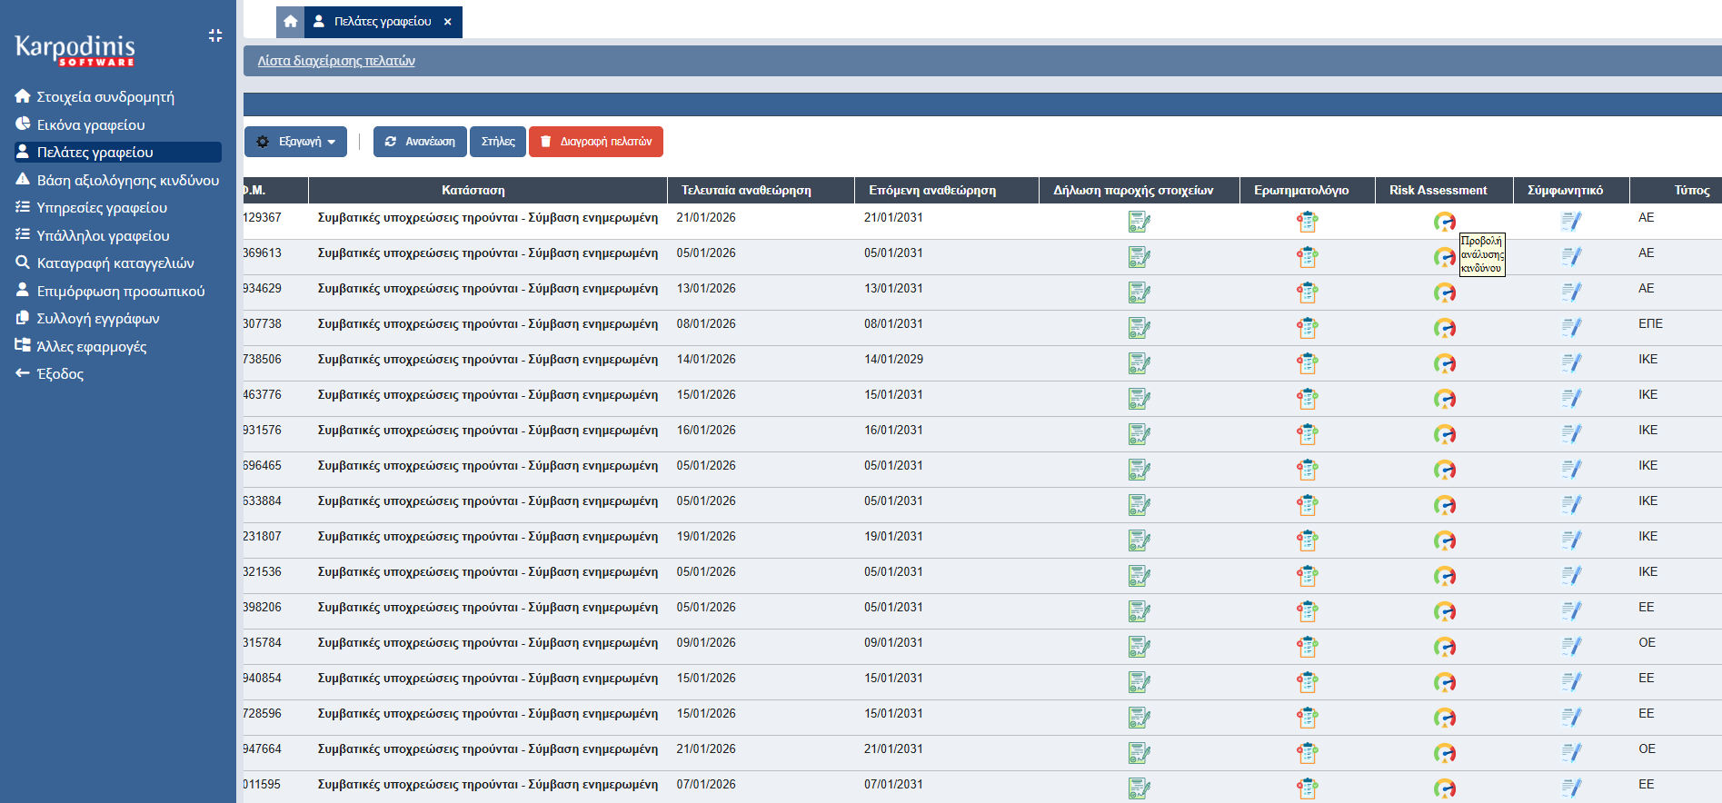This screenshot has width=1722, height=803.
Task: Click the Ανανέωση refresh button
Action: tap(420, 142)
